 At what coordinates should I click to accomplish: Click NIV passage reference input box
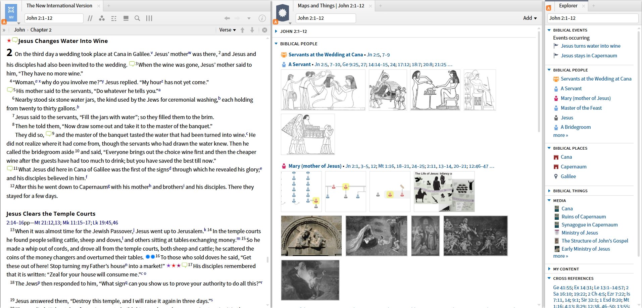[54, 18]
